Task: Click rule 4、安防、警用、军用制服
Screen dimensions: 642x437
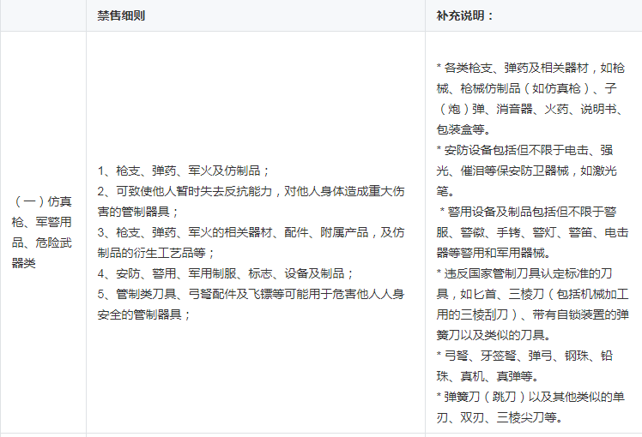Action: coord(226,273)
